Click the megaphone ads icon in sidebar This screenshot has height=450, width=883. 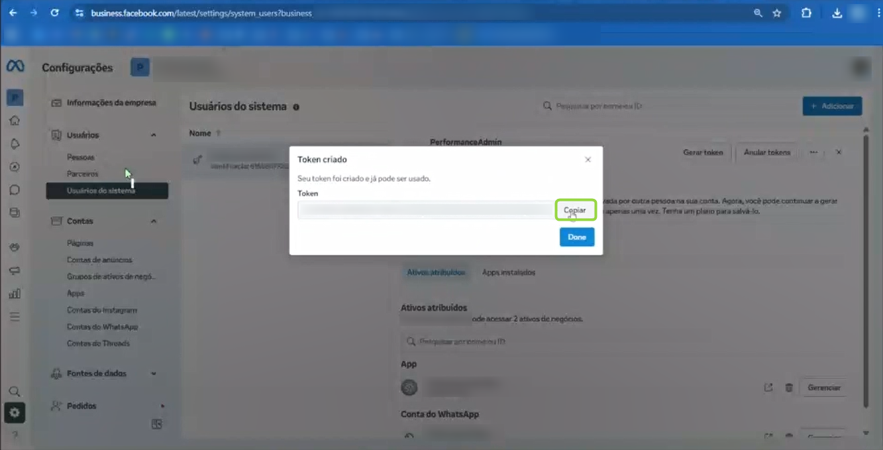(x=15, y=270)
